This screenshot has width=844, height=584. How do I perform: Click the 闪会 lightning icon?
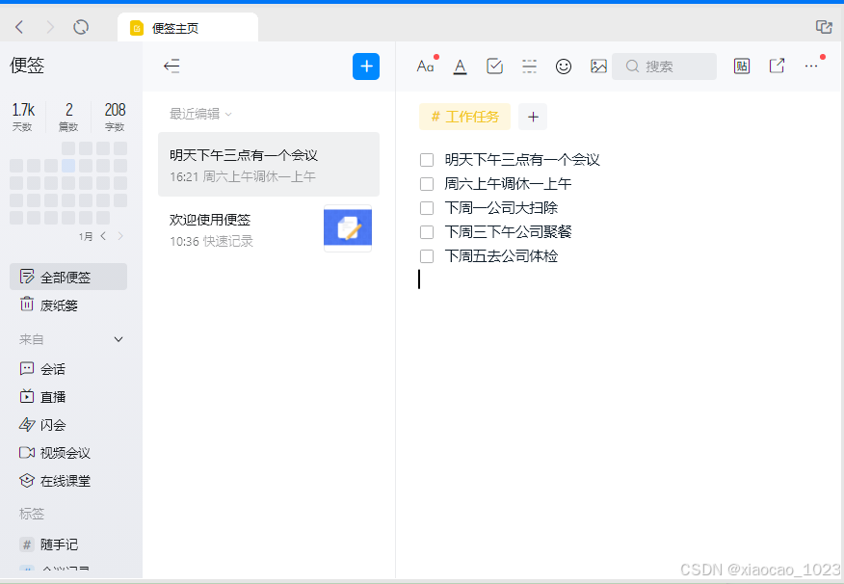(x=26, y=425)
